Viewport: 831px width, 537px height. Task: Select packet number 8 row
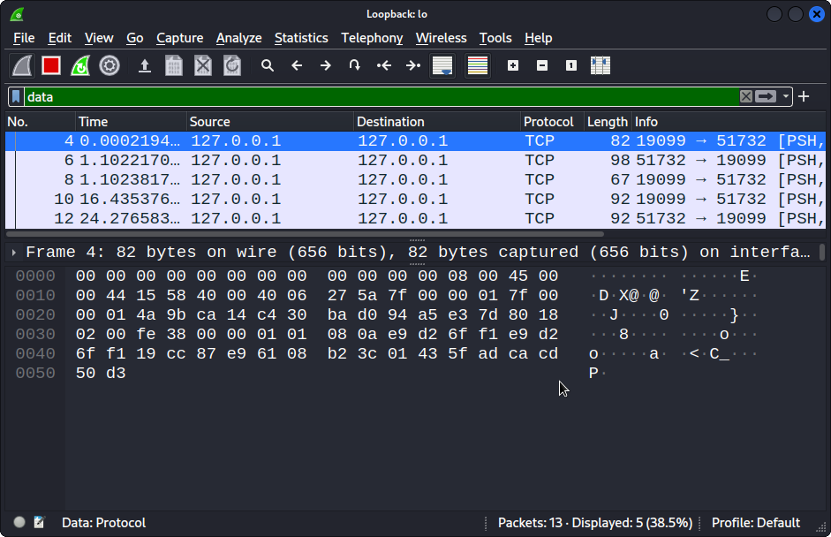pos(415,179)
